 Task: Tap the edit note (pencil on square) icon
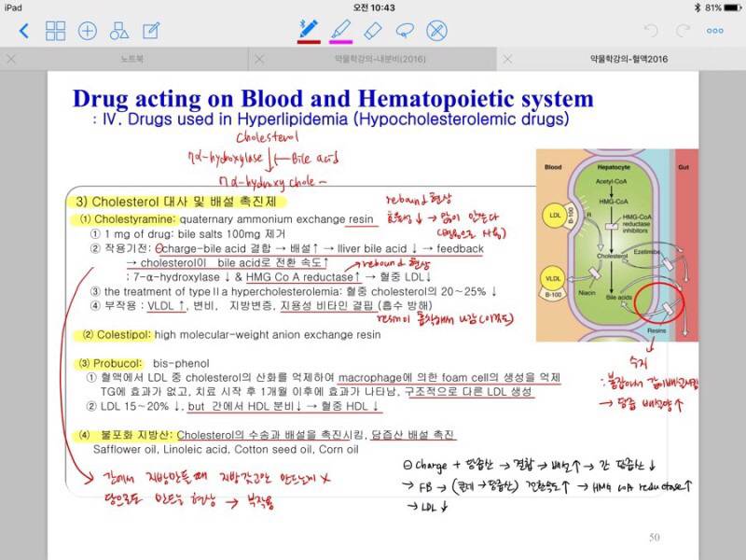coord(151,30)
